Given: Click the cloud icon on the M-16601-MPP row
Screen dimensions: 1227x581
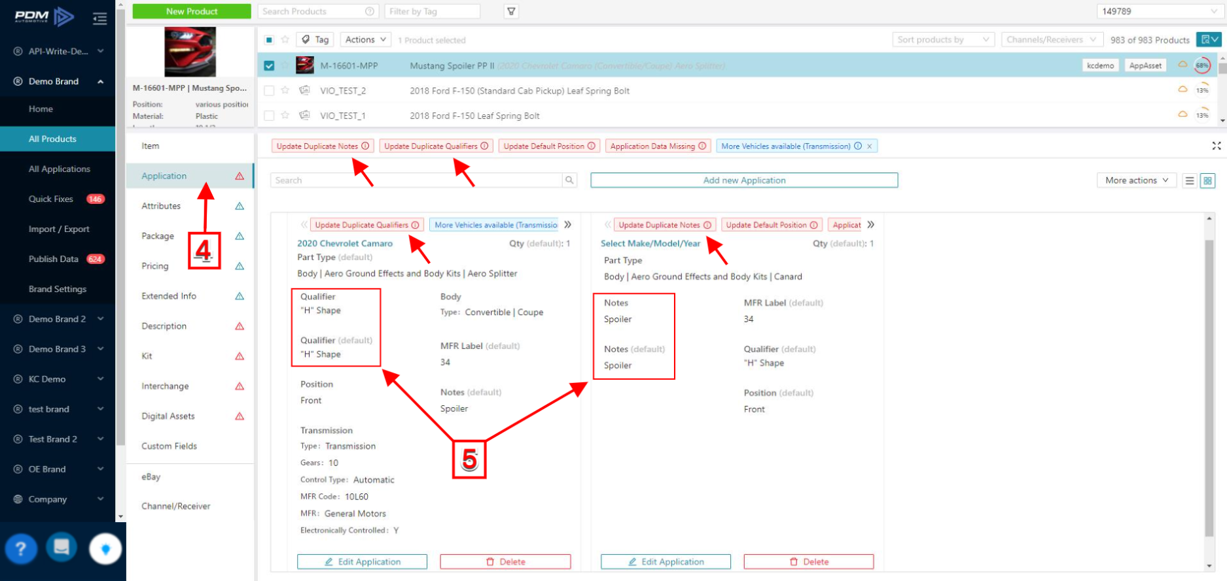Looking at the screenshot, I should pyautogui.click(x=1183, y=65).
